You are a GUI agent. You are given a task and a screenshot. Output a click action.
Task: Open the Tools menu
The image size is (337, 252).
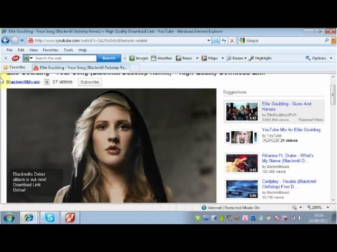click(x=68, y=50)
